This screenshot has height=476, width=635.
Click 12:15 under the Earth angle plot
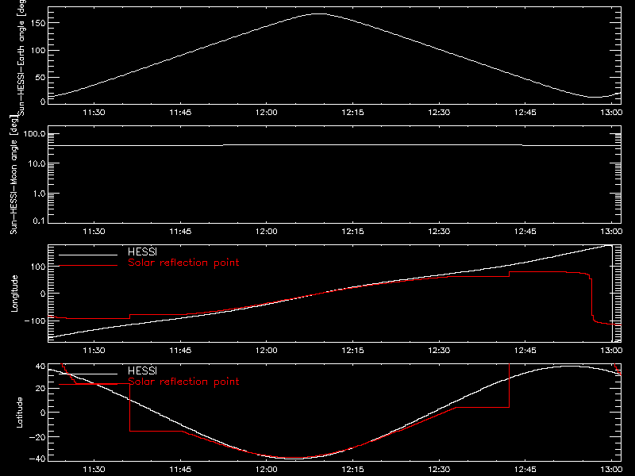click(352, 113)
